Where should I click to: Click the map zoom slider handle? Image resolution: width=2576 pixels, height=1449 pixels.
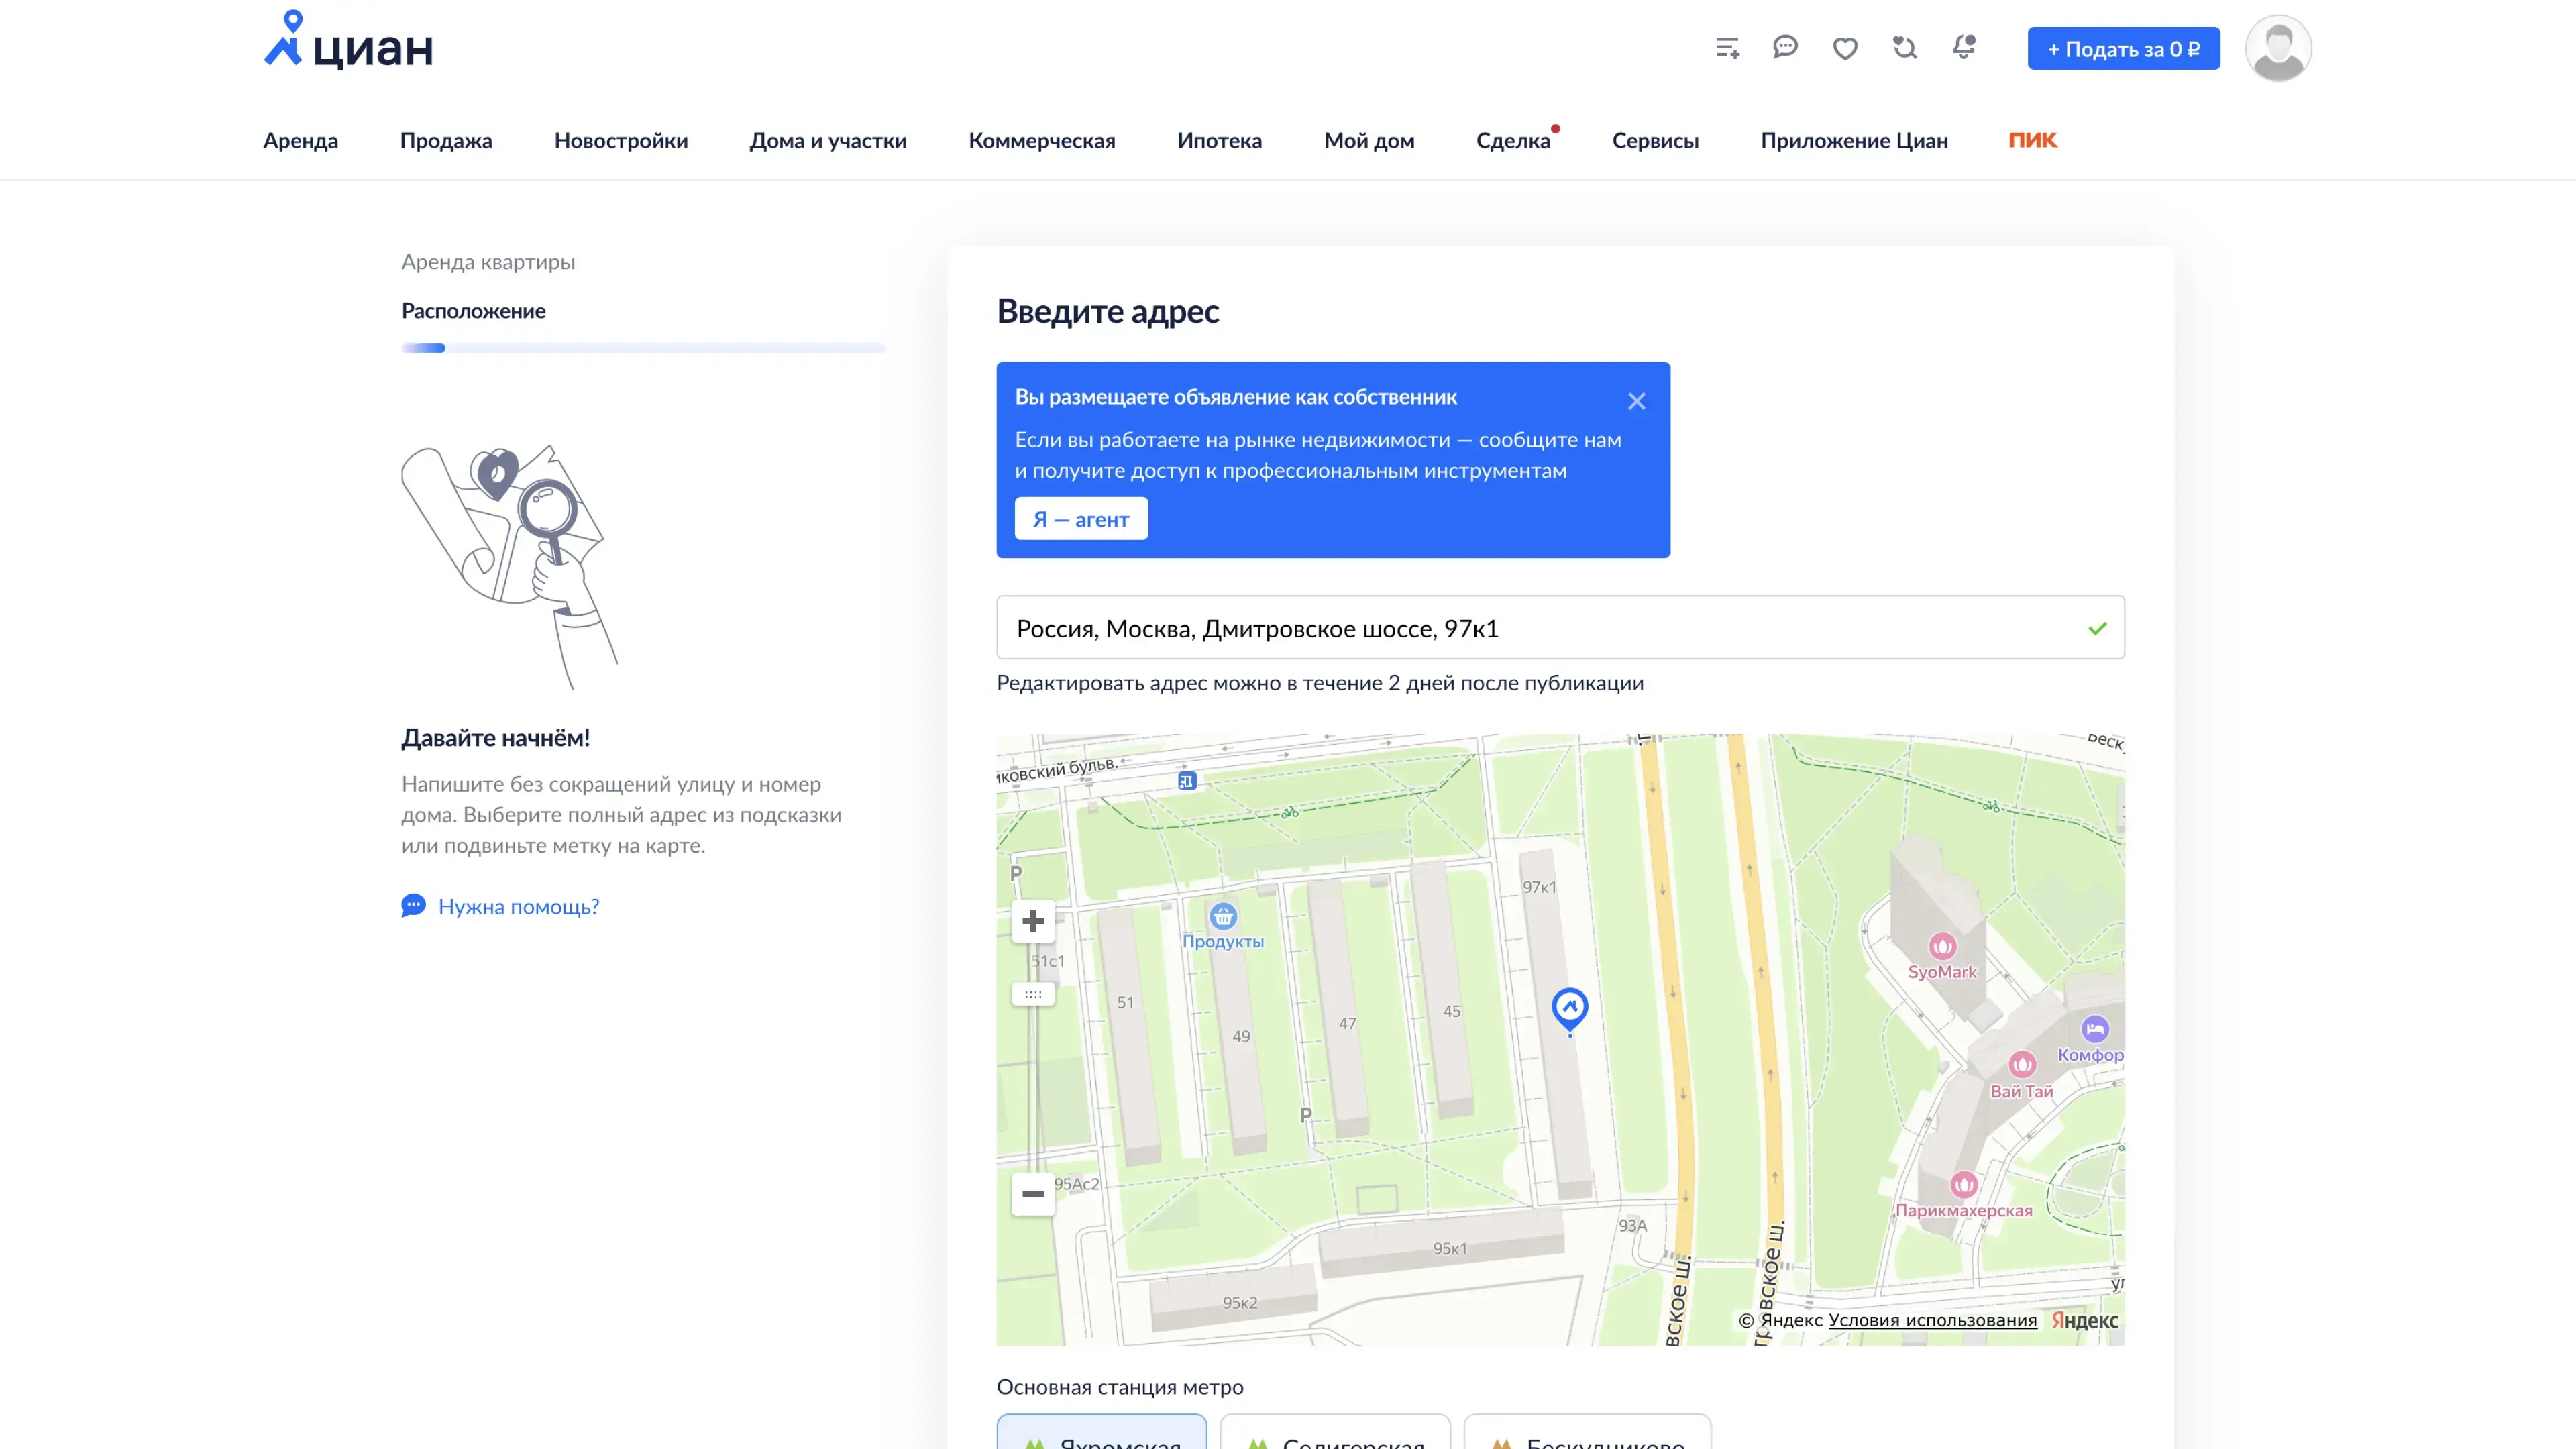[1033, 995]
